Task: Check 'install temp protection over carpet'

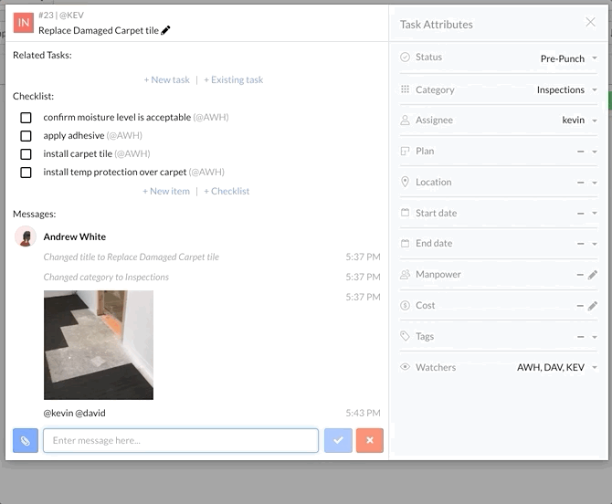Action: (26, 173)
